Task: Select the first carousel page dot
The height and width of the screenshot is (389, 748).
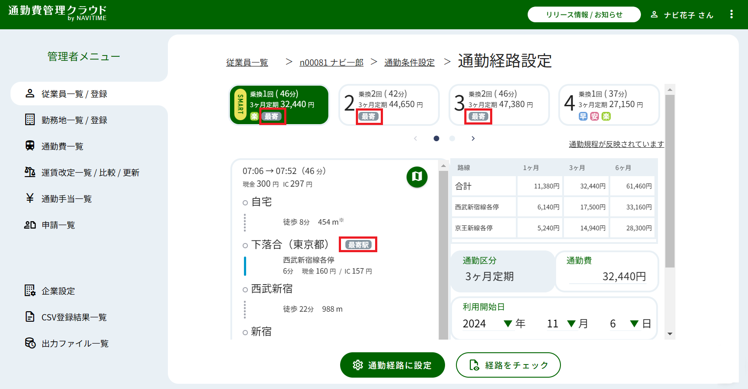Action: (436, 139)
